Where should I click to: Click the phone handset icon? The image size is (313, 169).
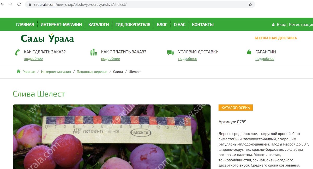coord(17,52)
